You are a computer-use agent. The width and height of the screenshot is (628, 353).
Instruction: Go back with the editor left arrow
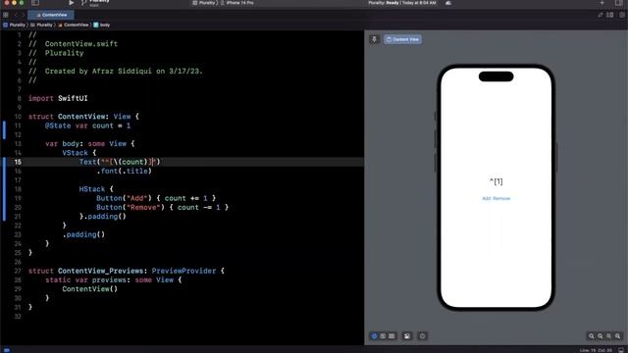click(16, 15)
